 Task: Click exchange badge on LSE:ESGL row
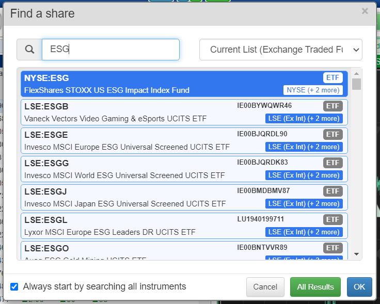click(304, 232)
